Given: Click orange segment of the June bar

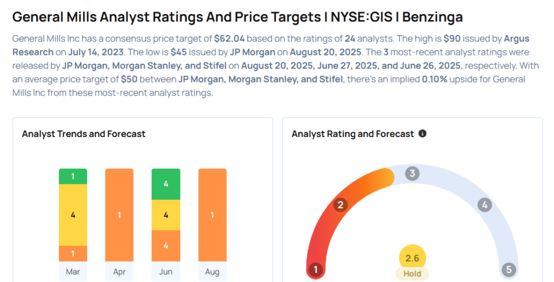Looking at the screenshot, I should 166,245.
